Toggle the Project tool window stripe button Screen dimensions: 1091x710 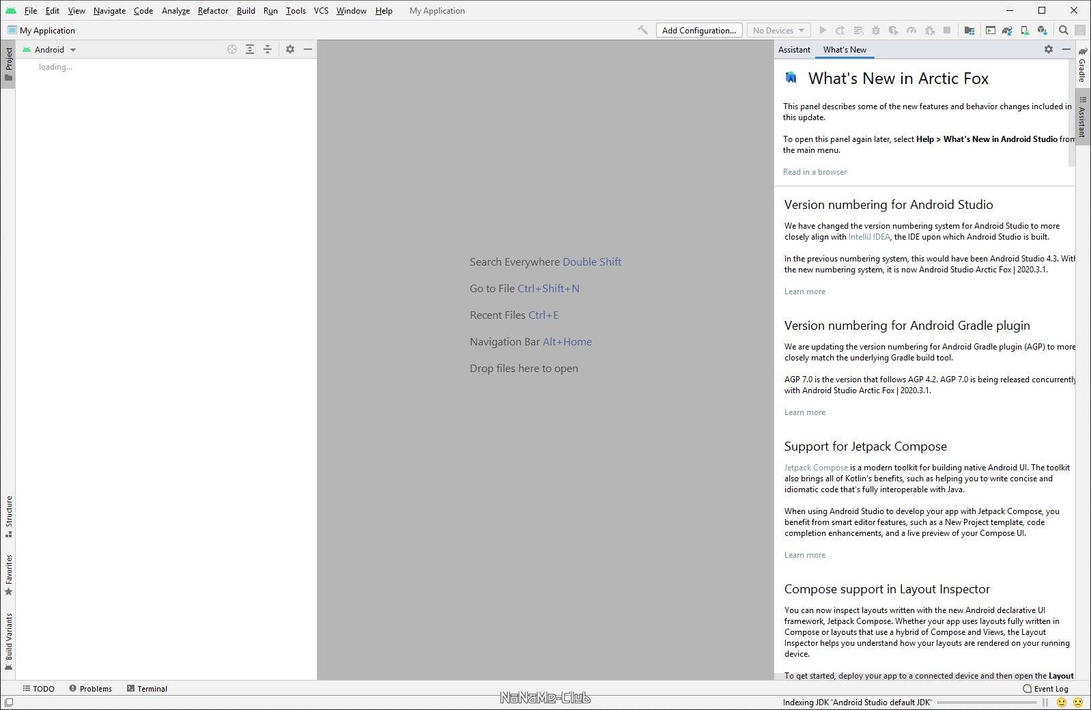(x=8, y=64)
